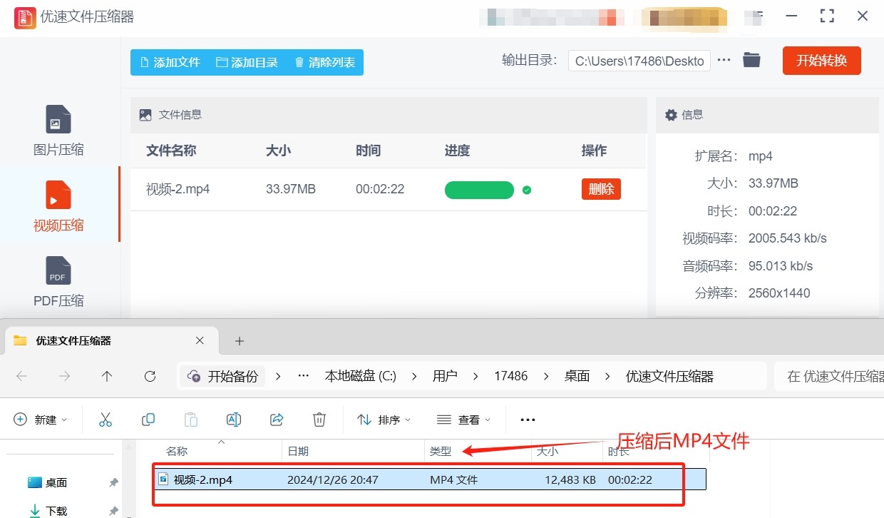Click the 开始转换 button
Viewport: 884px width, 518px height.
click(x=821, y=61)
